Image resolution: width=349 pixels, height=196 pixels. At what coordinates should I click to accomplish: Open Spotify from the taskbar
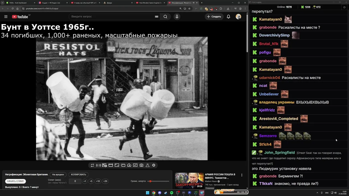click(x=172, y=193)
